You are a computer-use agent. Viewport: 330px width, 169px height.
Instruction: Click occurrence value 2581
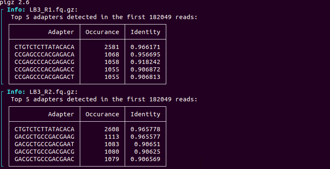click(112, 47)
